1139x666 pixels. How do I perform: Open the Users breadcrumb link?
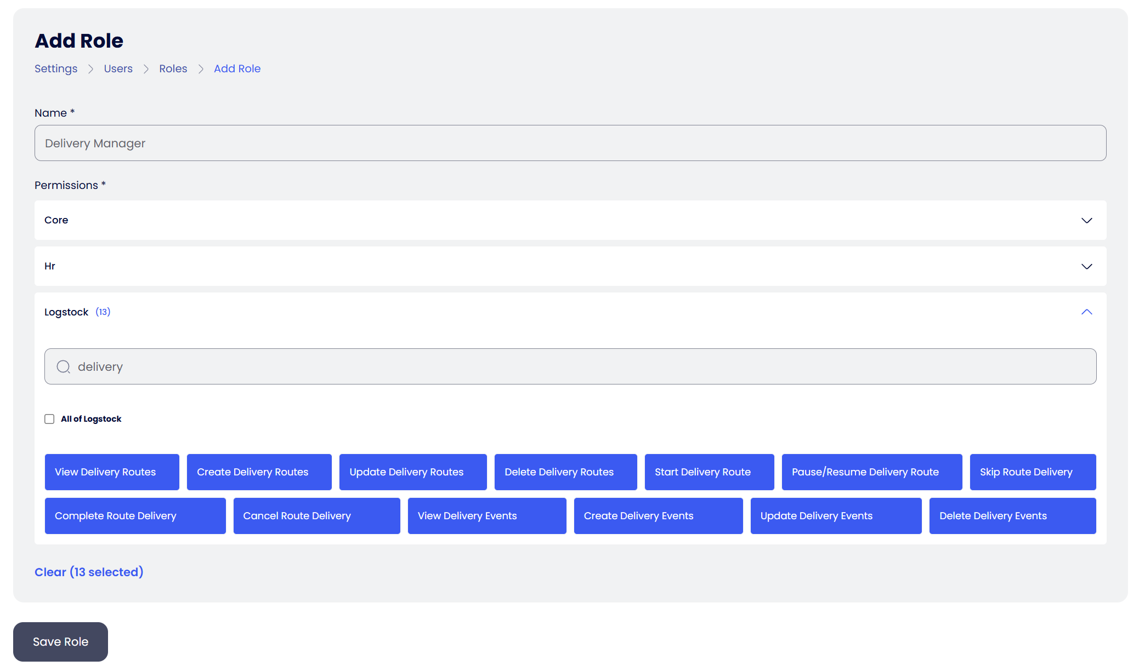118,68
